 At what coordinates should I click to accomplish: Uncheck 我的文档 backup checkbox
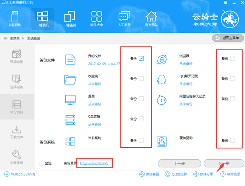tap(141, 58)
